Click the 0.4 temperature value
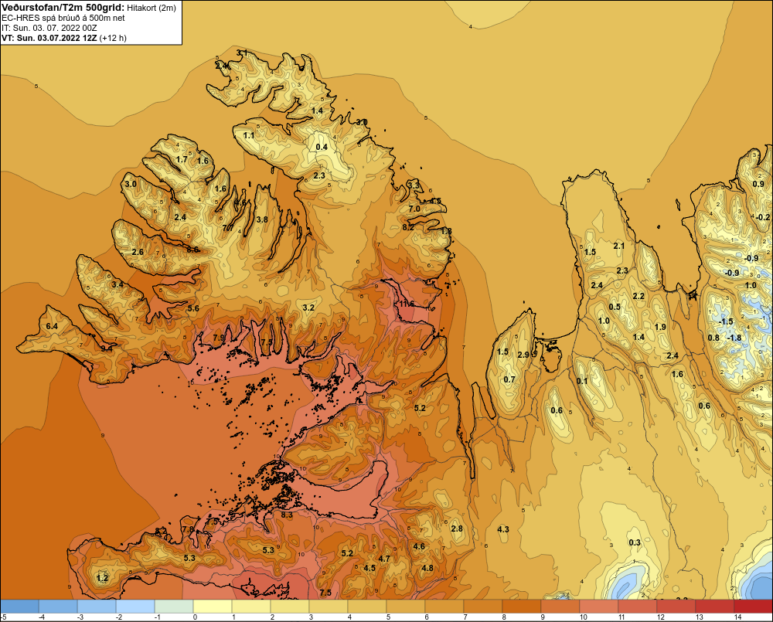Screen dimensions: 773x622 tap(322, 147)
